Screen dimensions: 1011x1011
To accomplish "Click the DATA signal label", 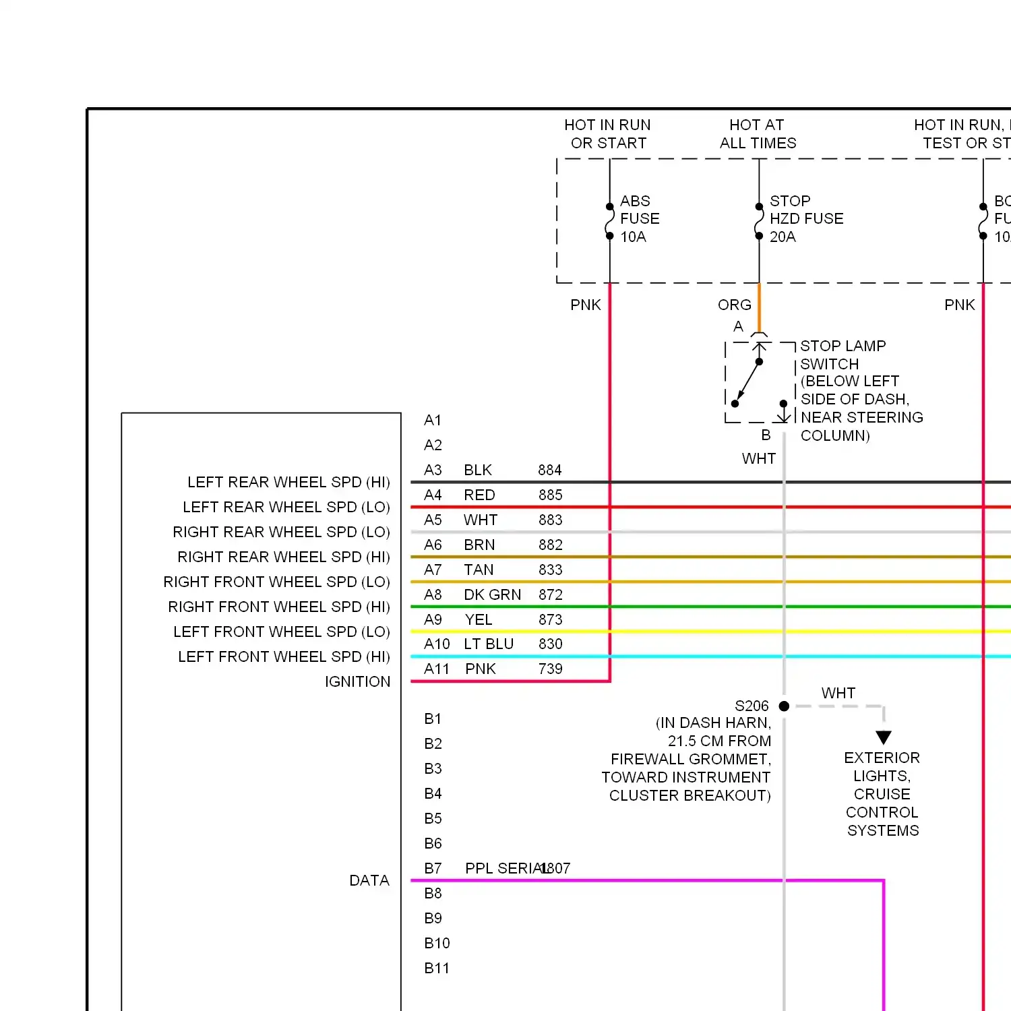I will pos(369,881).
